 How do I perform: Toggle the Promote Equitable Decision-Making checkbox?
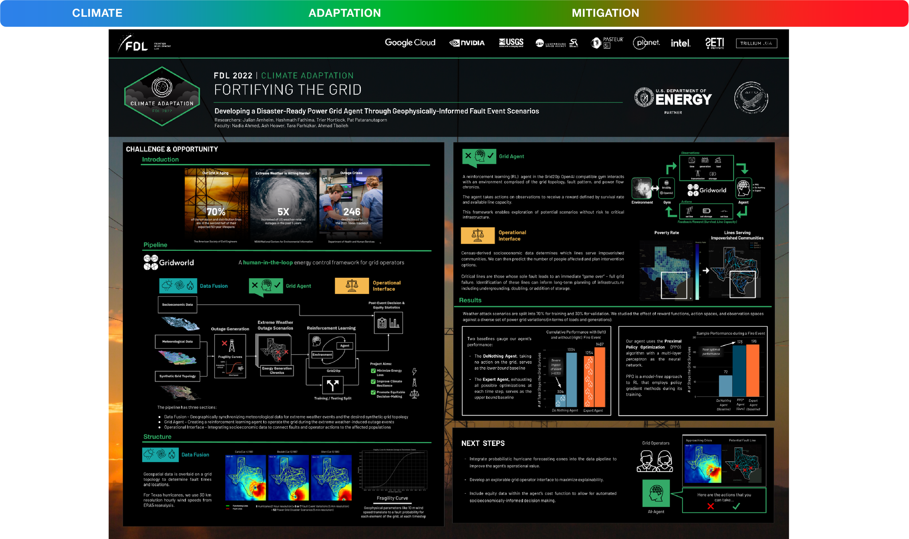tap(373, 393)
